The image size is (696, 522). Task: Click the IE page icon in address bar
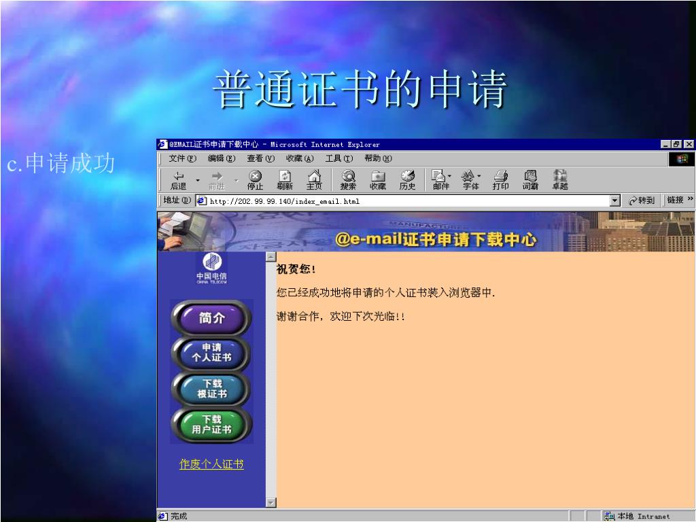tap(202, 201)
